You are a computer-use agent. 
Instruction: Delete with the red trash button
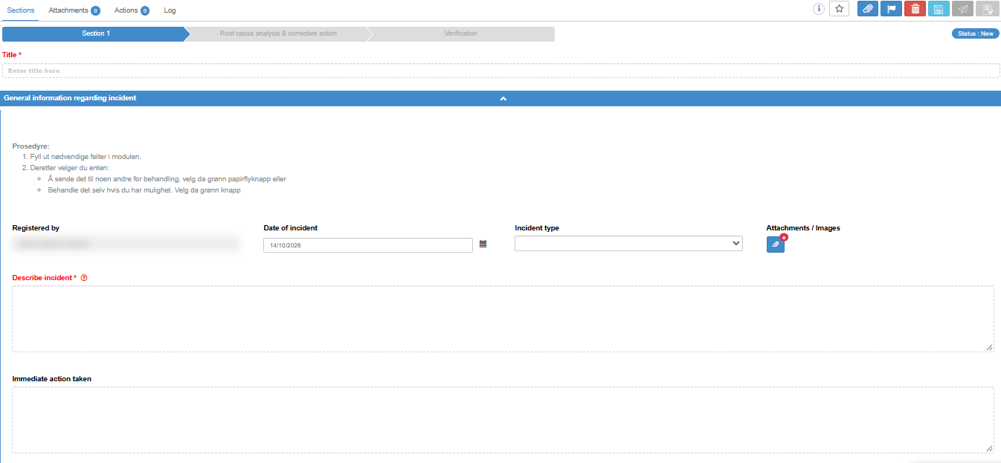[915, 9]
